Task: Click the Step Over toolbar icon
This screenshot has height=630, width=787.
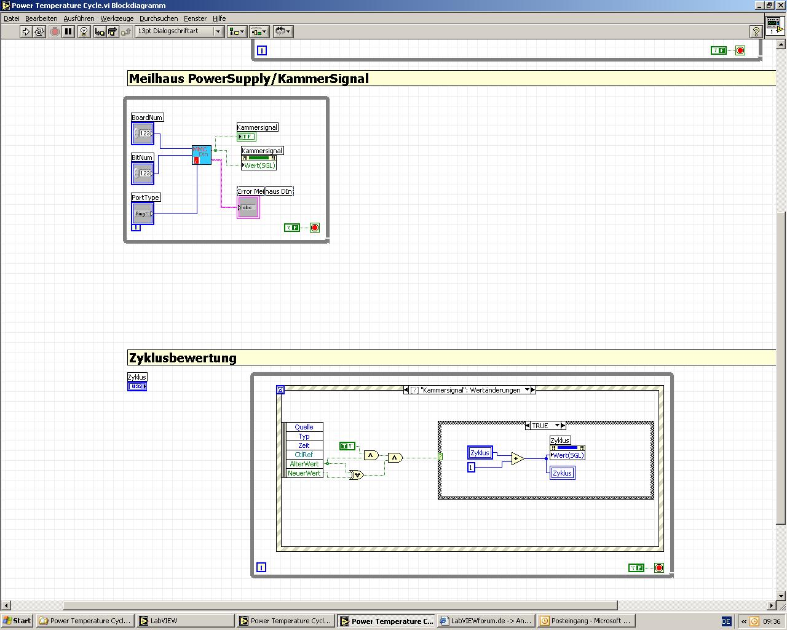Action: pos(113,31)
